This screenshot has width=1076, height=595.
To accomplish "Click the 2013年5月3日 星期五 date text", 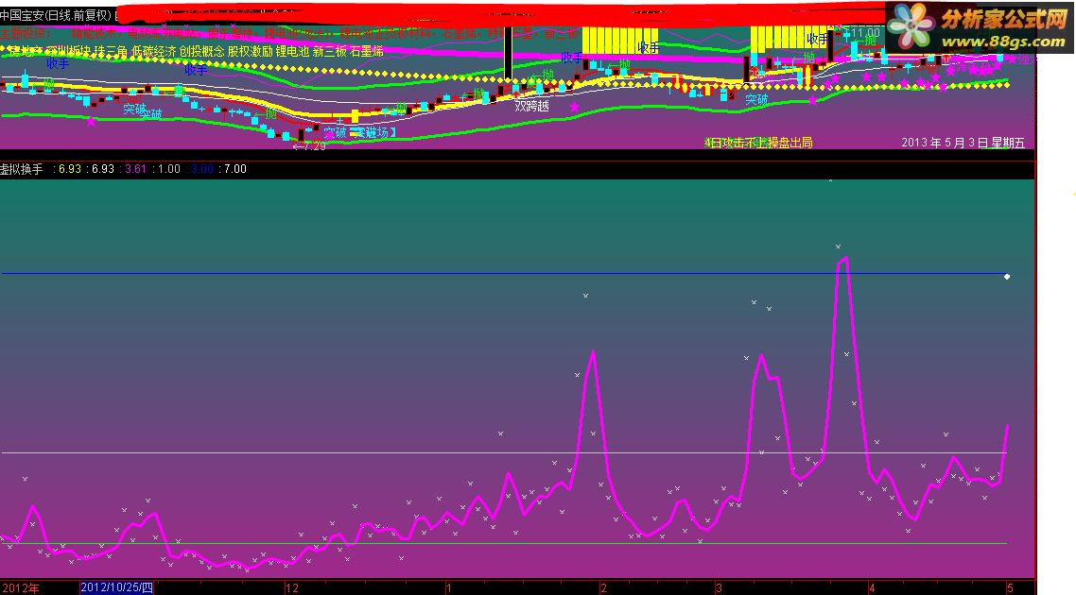I will click(x=963, y=143).
